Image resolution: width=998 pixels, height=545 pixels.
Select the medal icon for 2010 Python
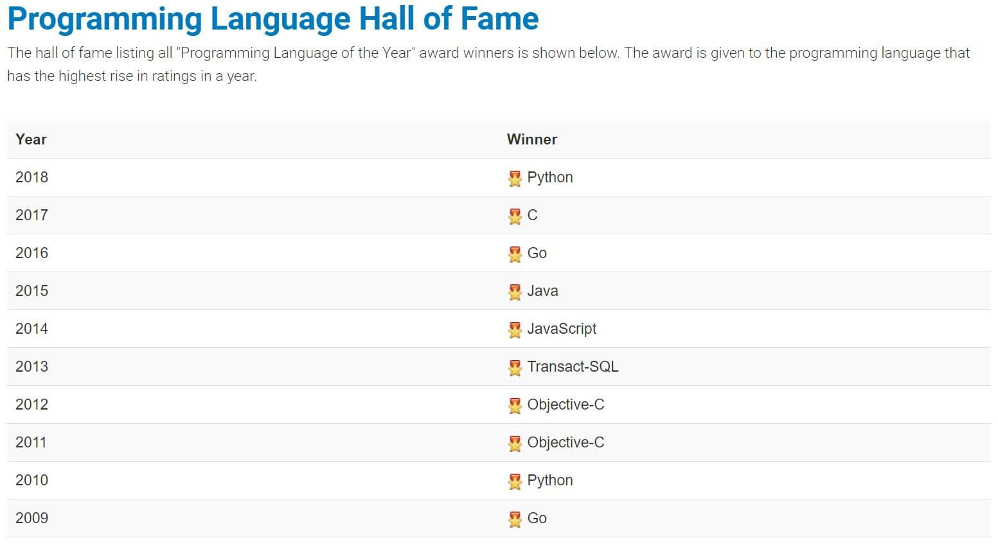click(515, 481)
